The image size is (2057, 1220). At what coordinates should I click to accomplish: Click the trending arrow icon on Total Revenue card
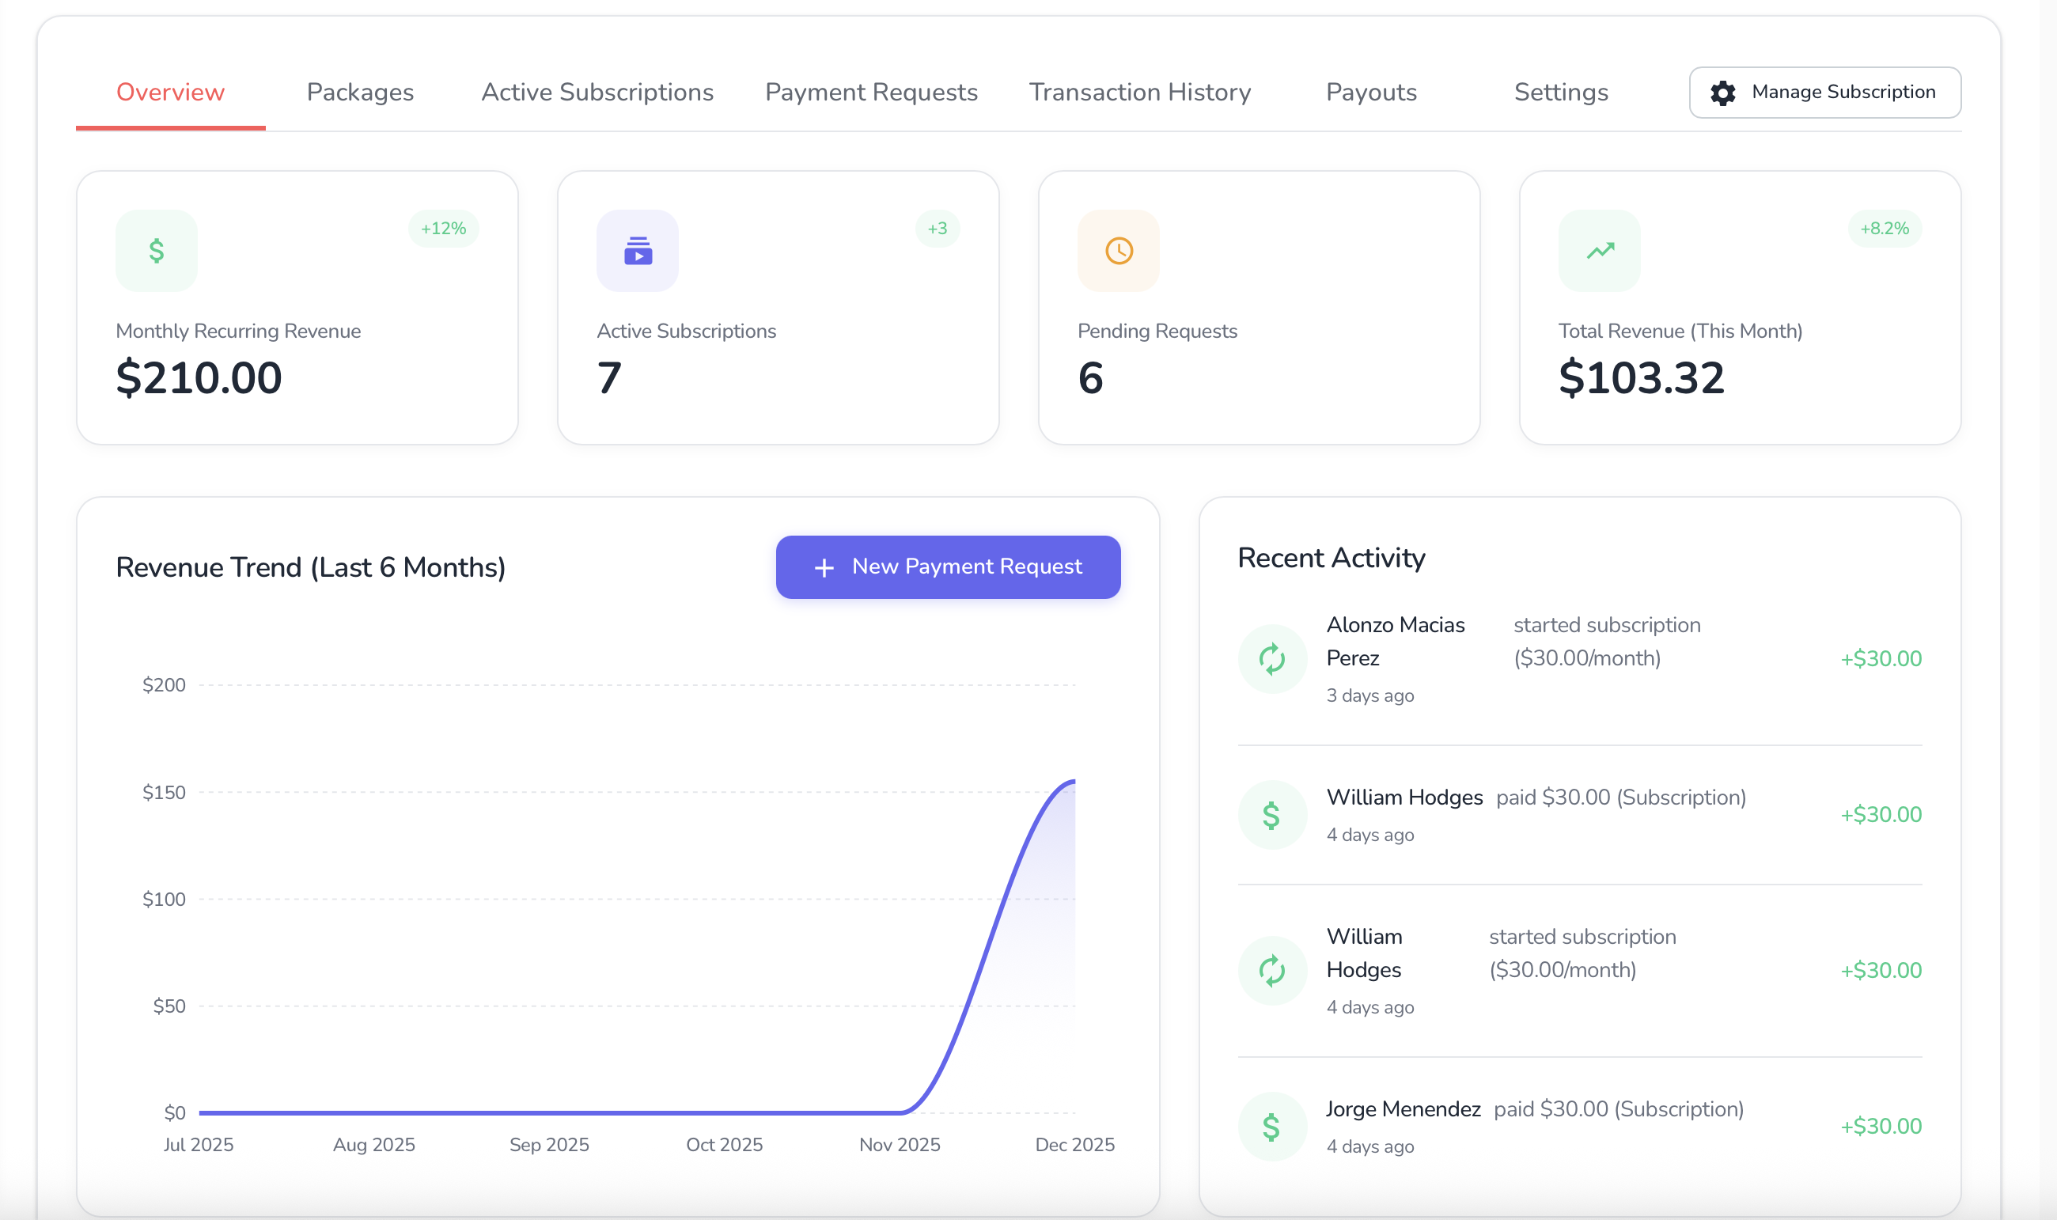(1597, 251)
